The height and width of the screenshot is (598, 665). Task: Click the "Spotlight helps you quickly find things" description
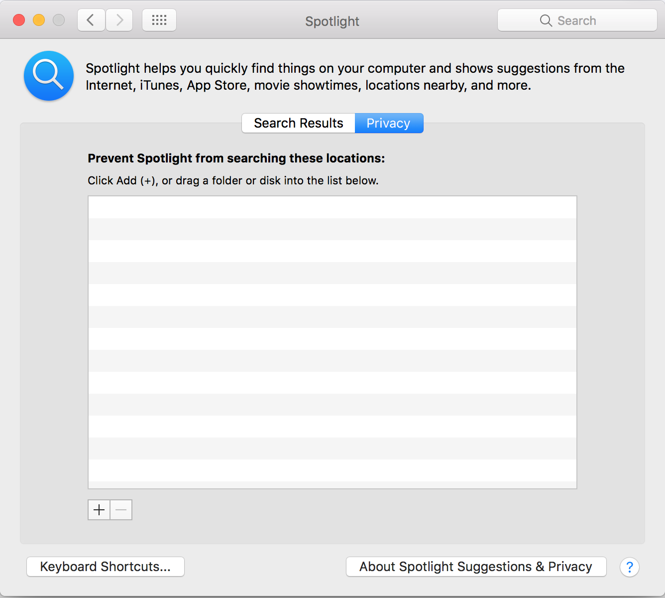(355, 77)
